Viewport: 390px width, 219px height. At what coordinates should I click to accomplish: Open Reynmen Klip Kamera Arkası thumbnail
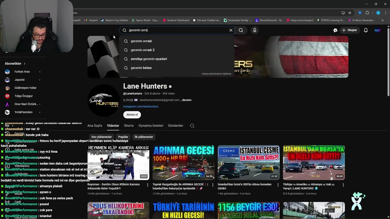[118, 162]
